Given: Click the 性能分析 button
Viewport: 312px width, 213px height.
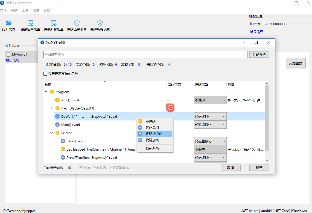Looking at the screenshot, I should click(259, 55).
